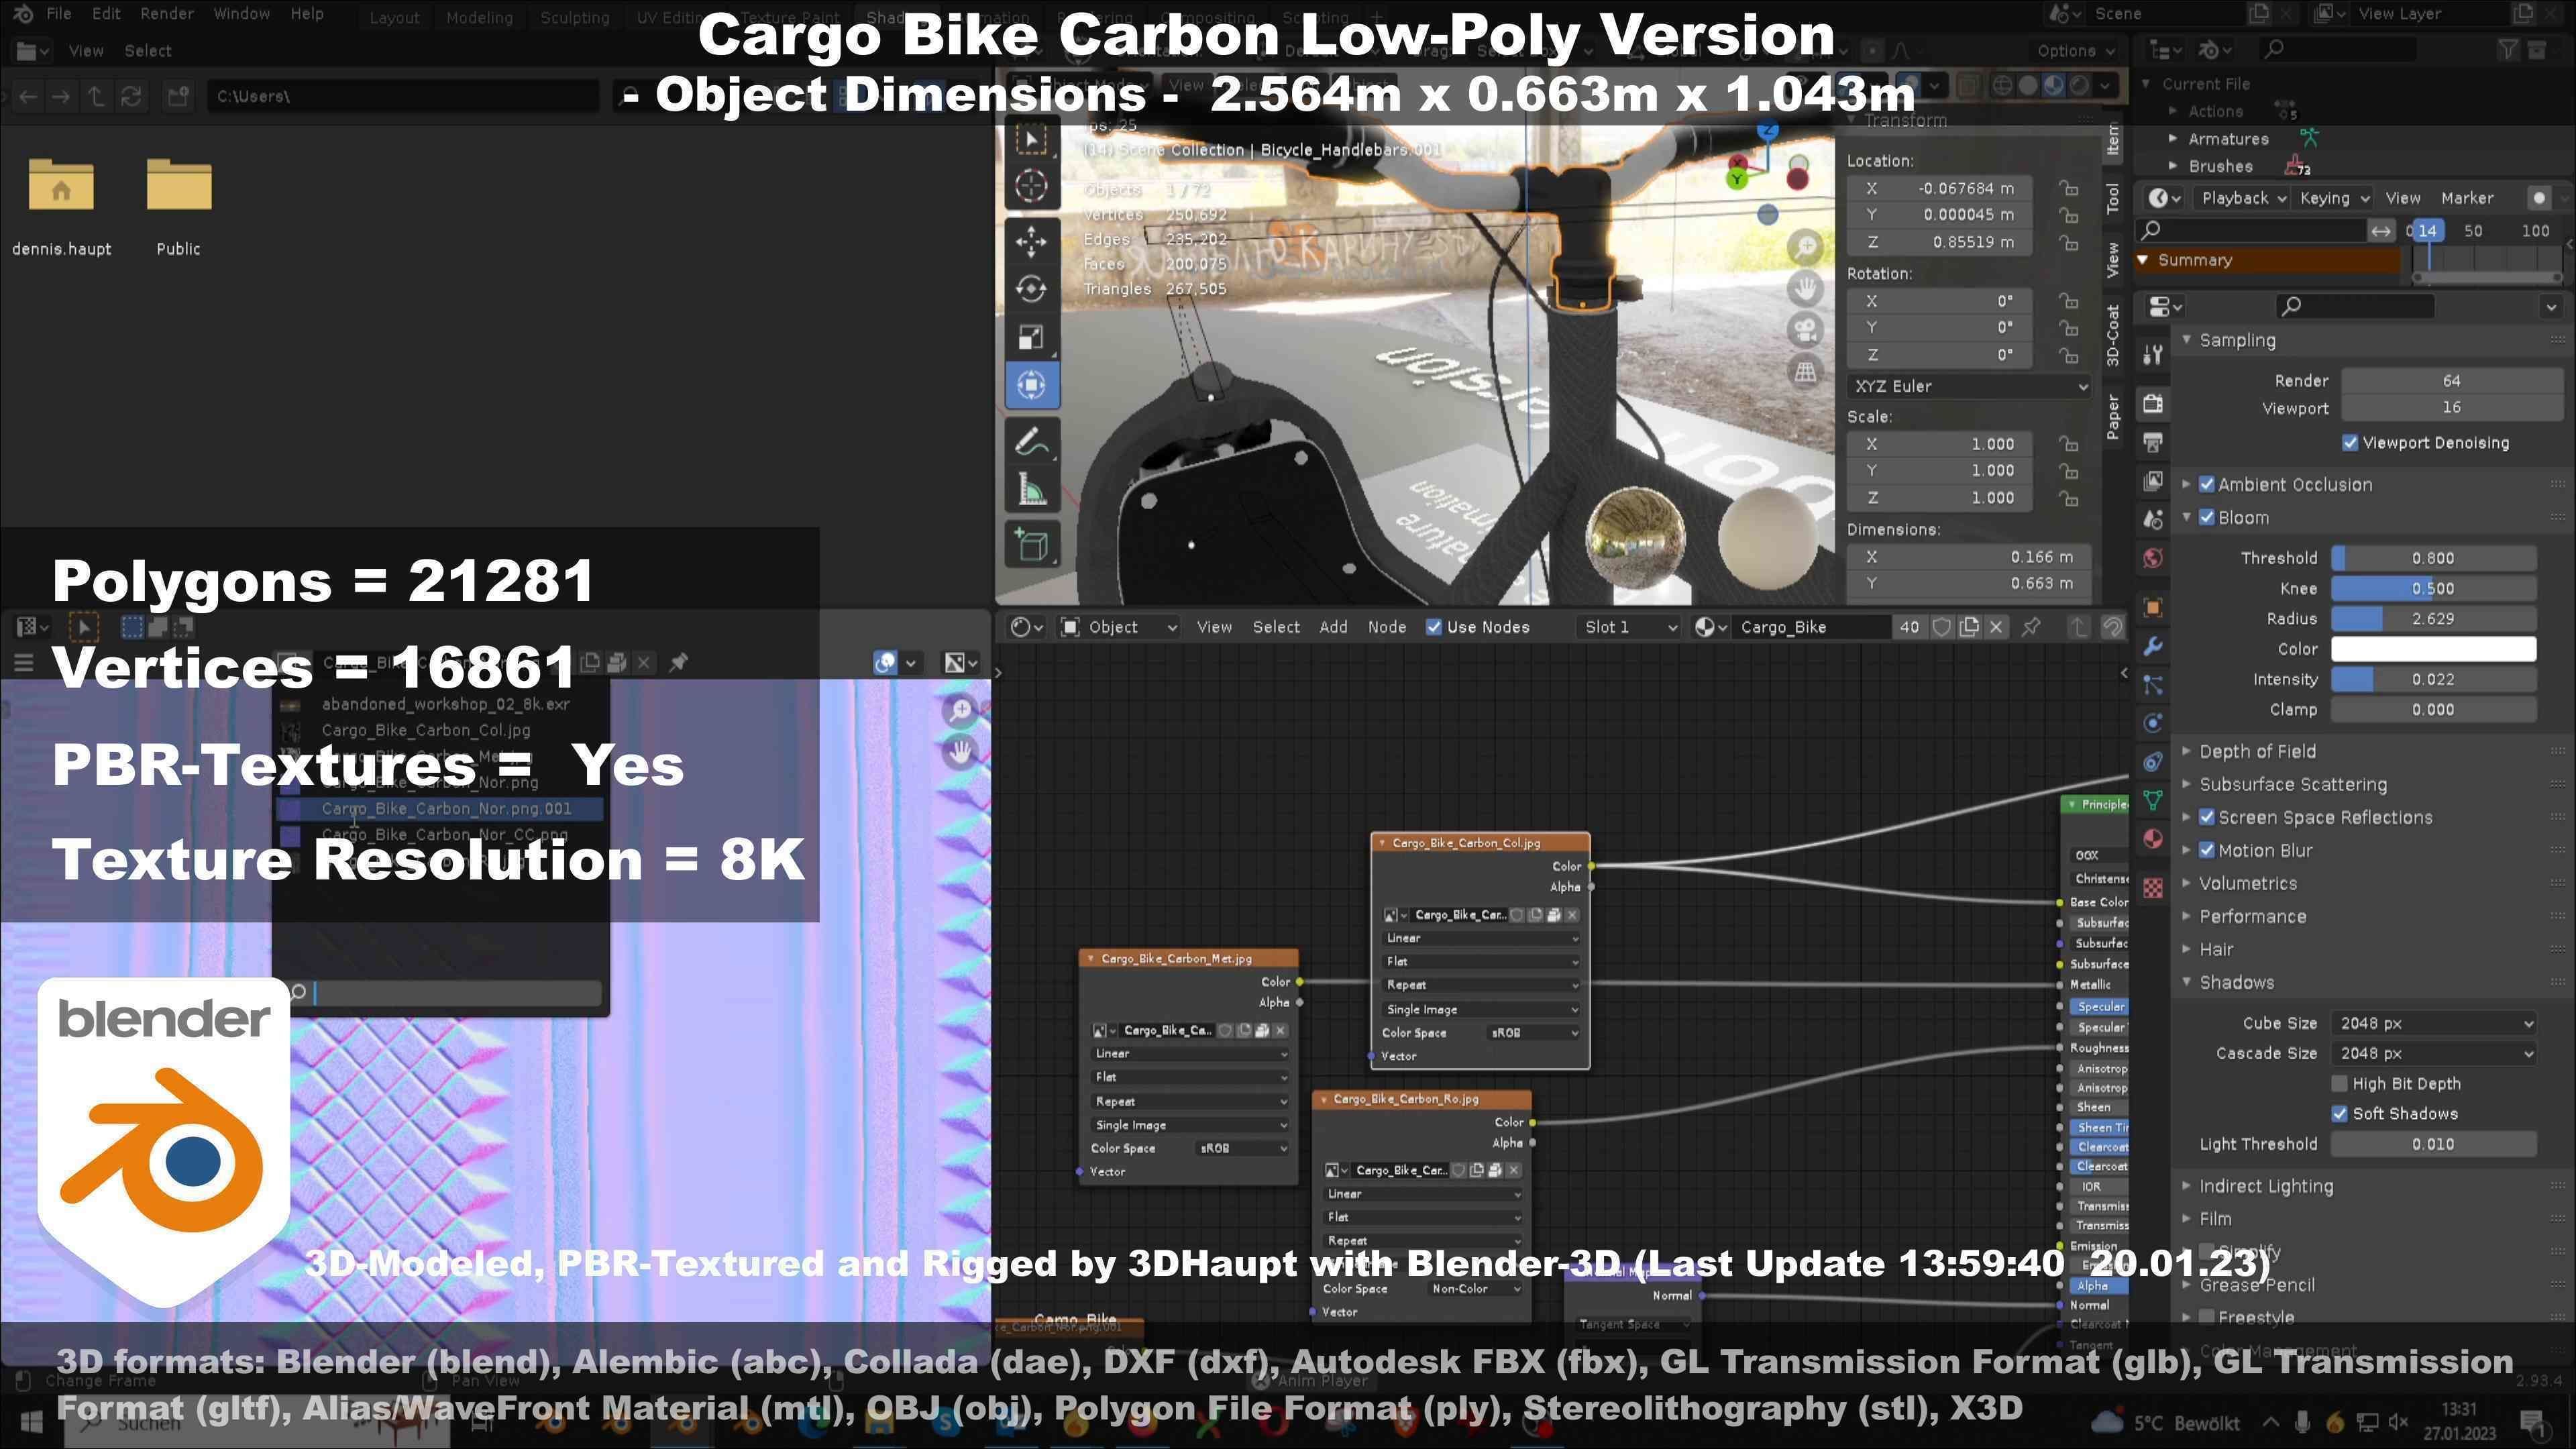2576x1449 pixels.
Task: Open the Slot 1 material slot dropdown
Action: [1630, 627]
